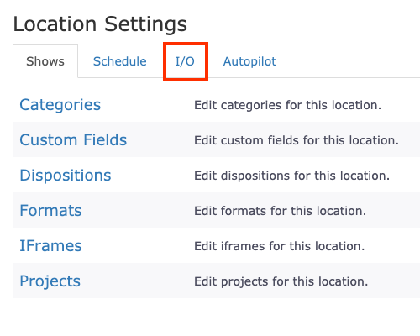Viewport: 420px width, 336px height.
Task: Click the 'Edit formats for this location' text
Action: (x=280, y=211)
